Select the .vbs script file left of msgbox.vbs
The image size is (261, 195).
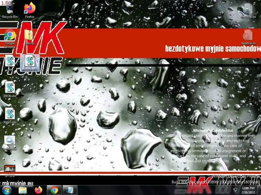10,63
